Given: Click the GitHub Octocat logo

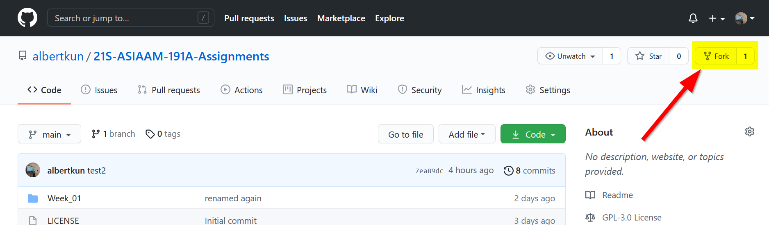Looking at the screenshot, I should point(27,18).
